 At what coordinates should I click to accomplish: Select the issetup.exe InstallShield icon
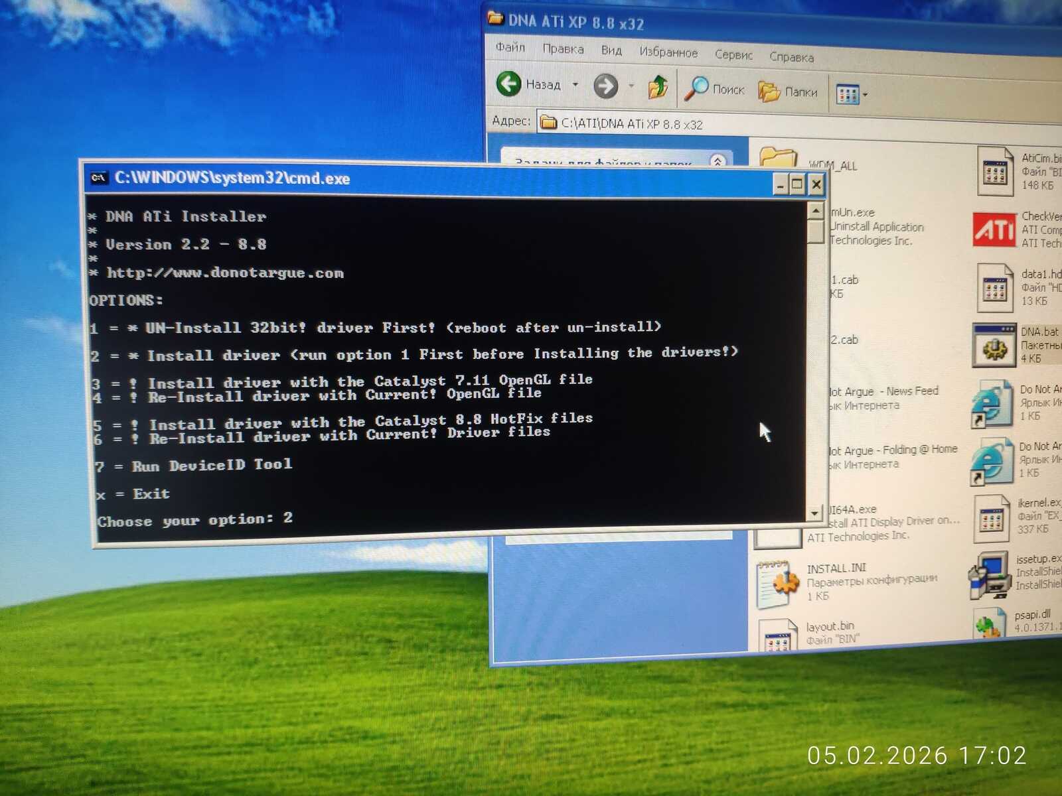(x=989, y=574)
